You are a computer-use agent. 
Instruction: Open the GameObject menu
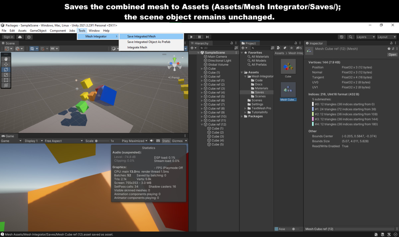click(x=38, y=31)
